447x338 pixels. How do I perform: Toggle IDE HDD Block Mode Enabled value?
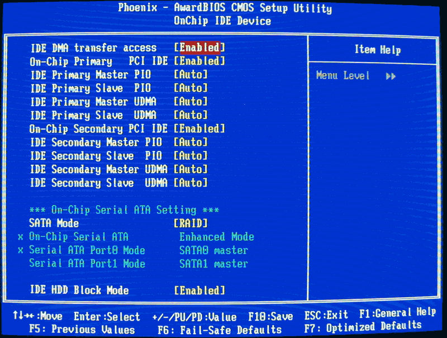(x=199, y=291)
